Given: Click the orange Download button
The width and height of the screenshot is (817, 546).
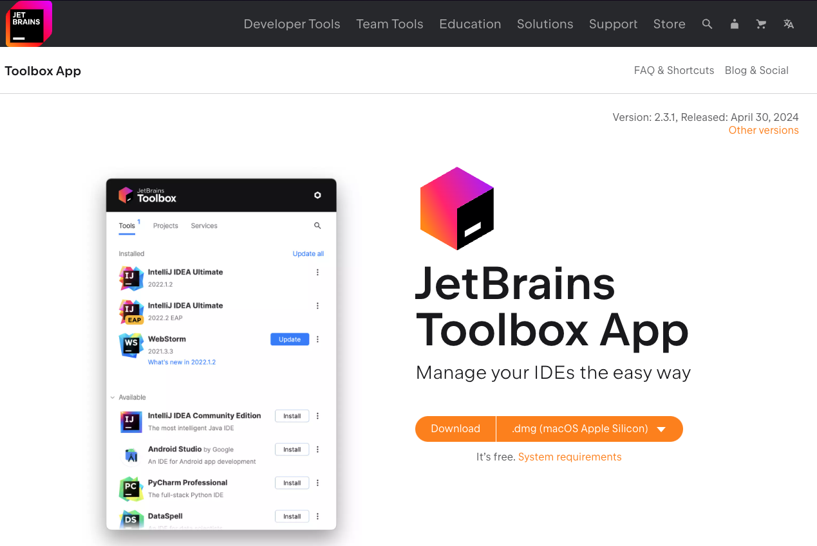Looking at the screenshot, I should [x=455, y=429].
